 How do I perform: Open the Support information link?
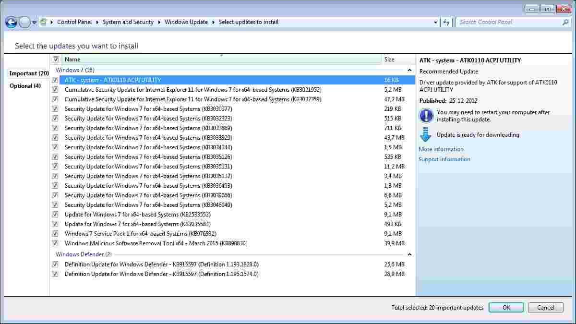(x=444, y=159)
